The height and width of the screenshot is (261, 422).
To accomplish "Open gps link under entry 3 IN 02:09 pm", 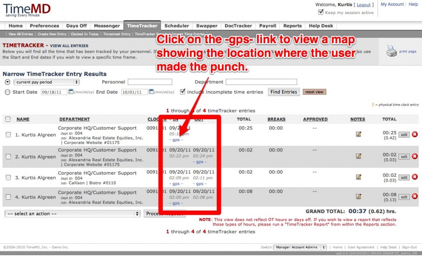I will pos(176,184).
